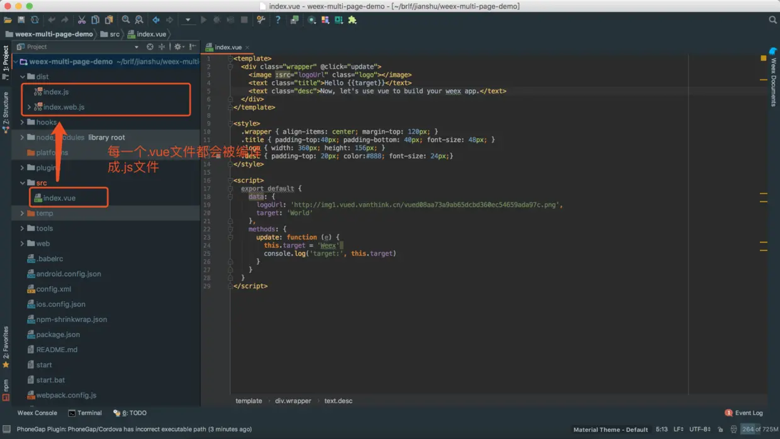This screenshot has height=439, width=780.
Task: Open the Weex Console tab
Action: point(37,413)
